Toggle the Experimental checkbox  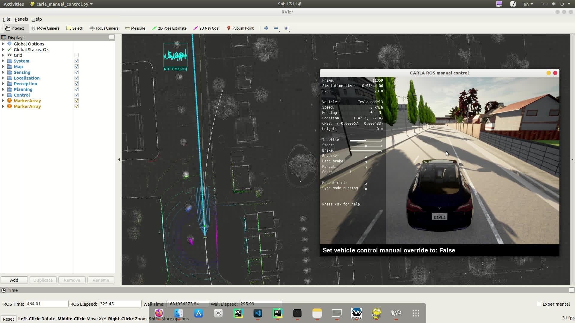[539, 304]
